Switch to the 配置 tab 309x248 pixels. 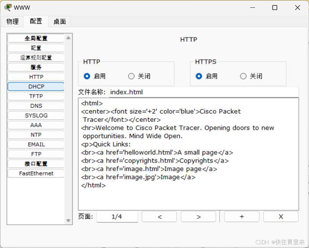pyautogui.click(x=36, y=21)
